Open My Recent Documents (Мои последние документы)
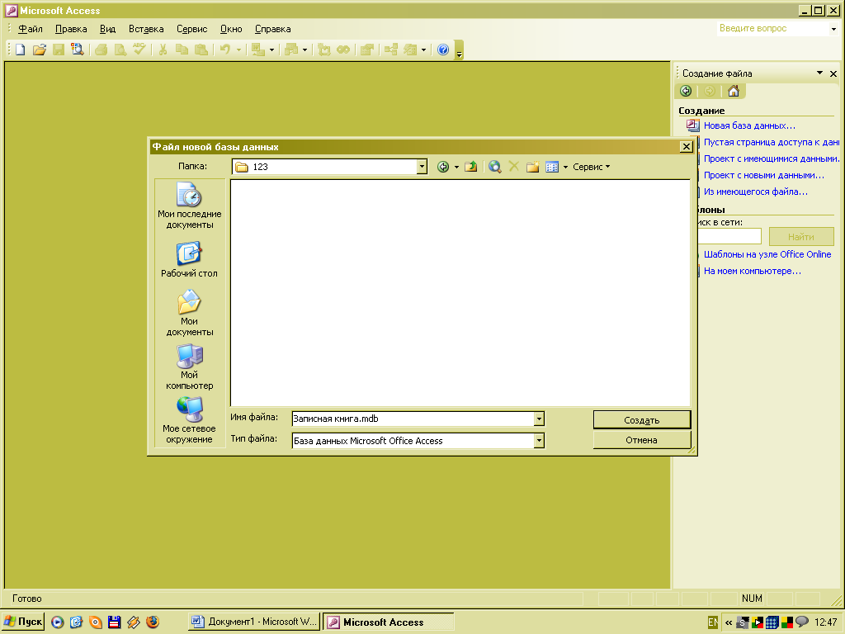The width and height of the screenshot is (845, 634). click(x=189, y=206)
